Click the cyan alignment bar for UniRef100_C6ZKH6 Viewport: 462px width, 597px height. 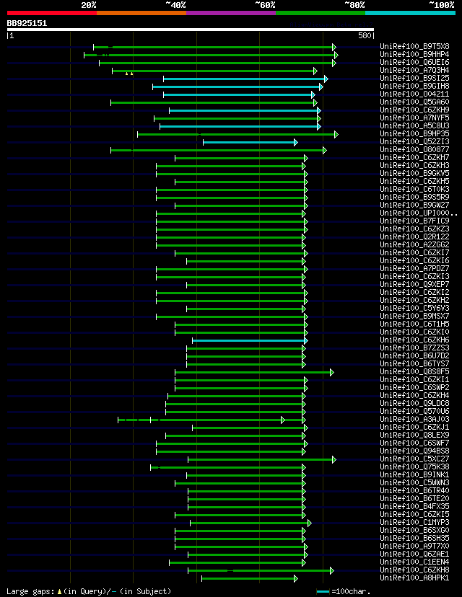248,341
